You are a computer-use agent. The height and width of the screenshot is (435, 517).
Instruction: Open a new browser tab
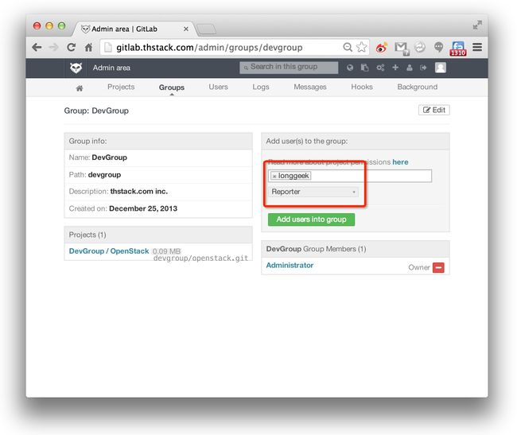(x=207, y=29)
